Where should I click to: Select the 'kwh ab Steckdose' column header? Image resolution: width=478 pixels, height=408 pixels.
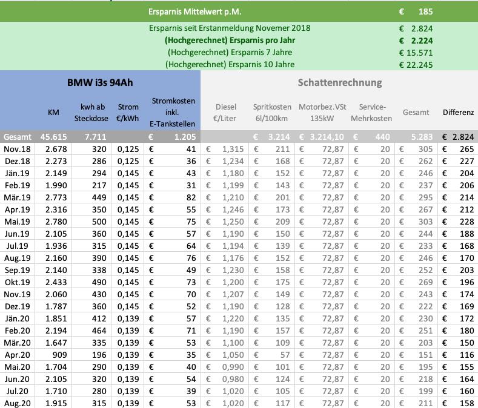(x=91, y=113)
